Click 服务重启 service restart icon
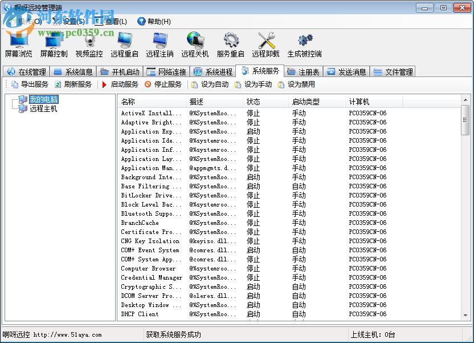The width and height of the screenshot is (474, 343). tap(231, 45)
